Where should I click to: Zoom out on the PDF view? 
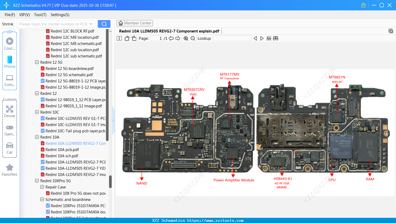[193, 38]
